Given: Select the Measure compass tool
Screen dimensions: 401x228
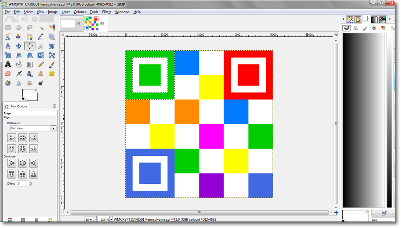Looking at the screenshot, I should click(x=8, y=46).
